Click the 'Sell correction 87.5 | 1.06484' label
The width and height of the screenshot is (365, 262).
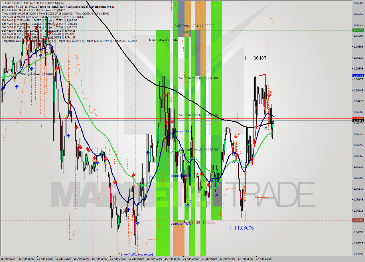pyautogui.click(x=199, y=78)
